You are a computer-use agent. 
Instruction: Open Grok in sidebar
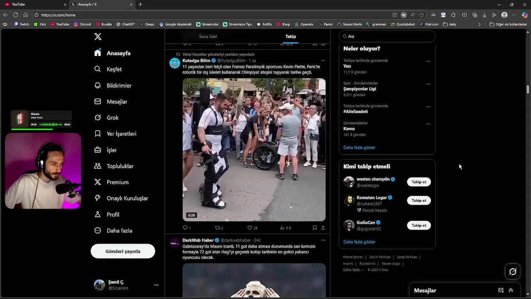tap(106, 118)
